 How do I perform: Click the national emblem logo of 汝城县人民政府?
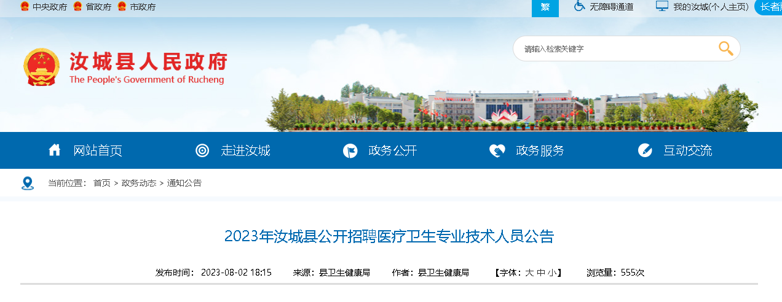[42, 67]
